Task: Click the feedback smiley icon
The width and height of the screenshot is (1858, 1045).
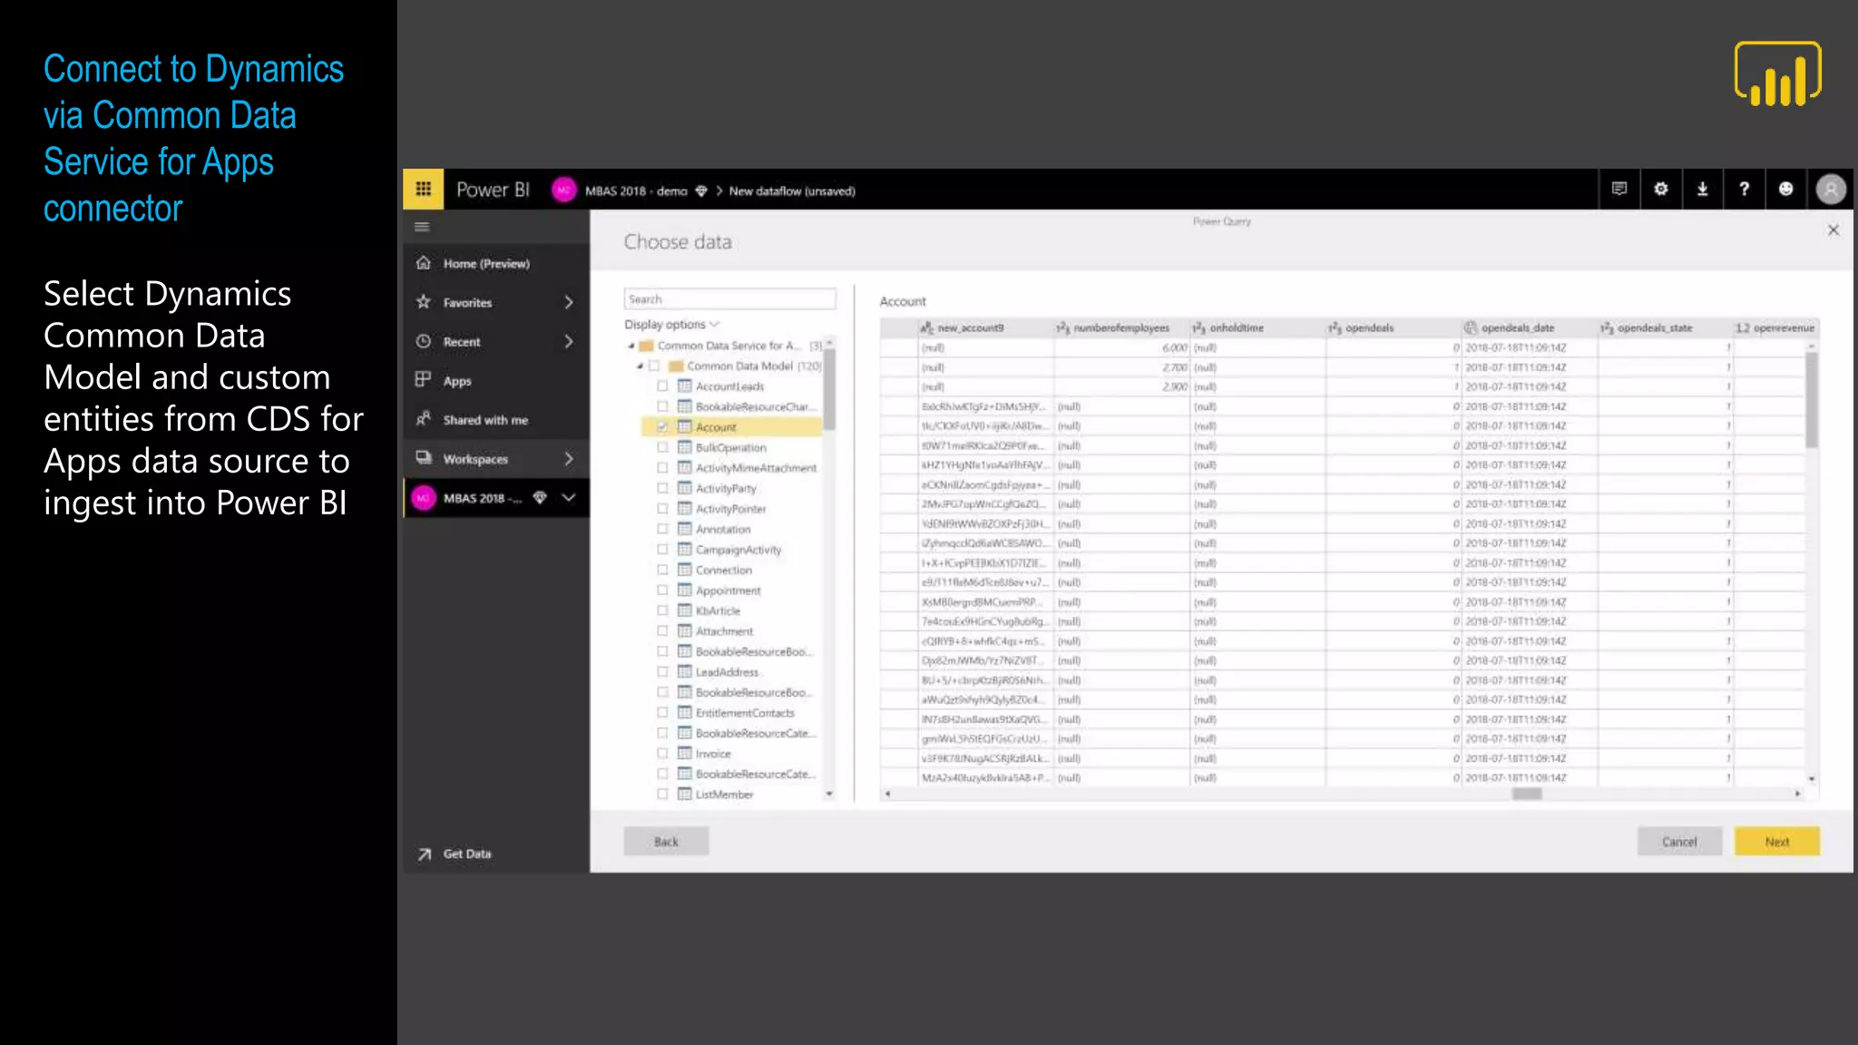Action: pyautogui.click(x=1785, y=189)
